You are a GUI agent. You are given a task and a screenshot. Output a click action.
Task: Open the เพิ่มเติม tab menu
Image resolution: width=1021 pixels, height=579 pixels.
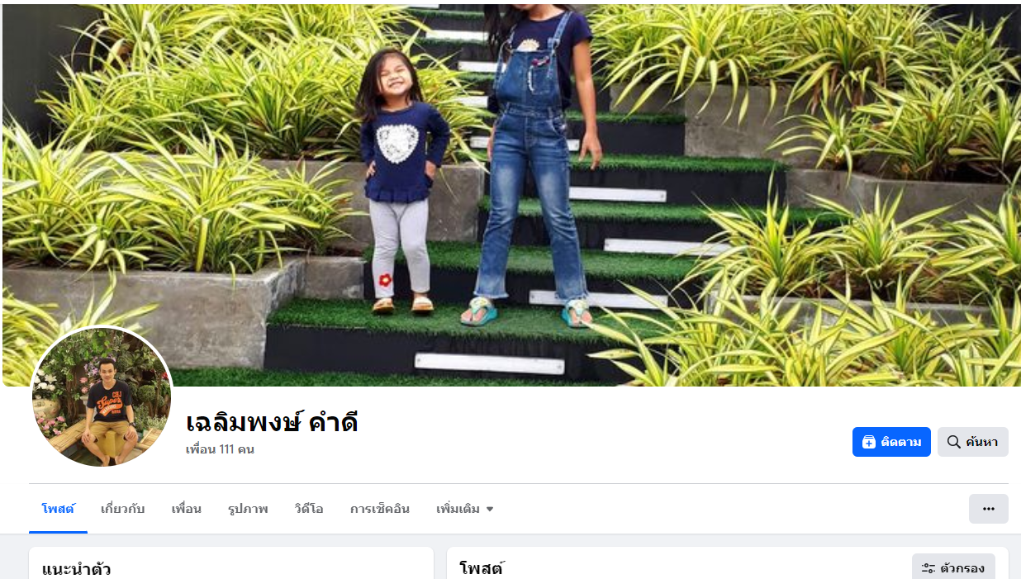465,509
